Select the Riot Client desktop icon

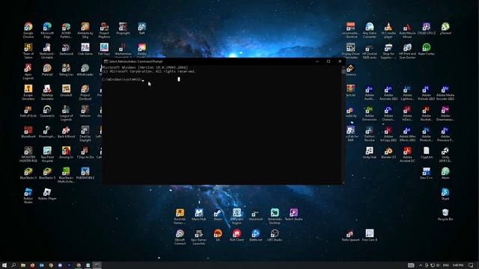[x=237, y=235]
